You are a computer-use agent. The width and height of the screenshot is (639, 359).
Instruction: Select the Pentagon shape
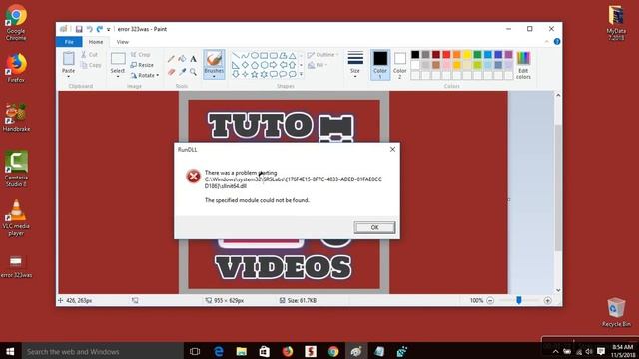(x=255, y=65)
